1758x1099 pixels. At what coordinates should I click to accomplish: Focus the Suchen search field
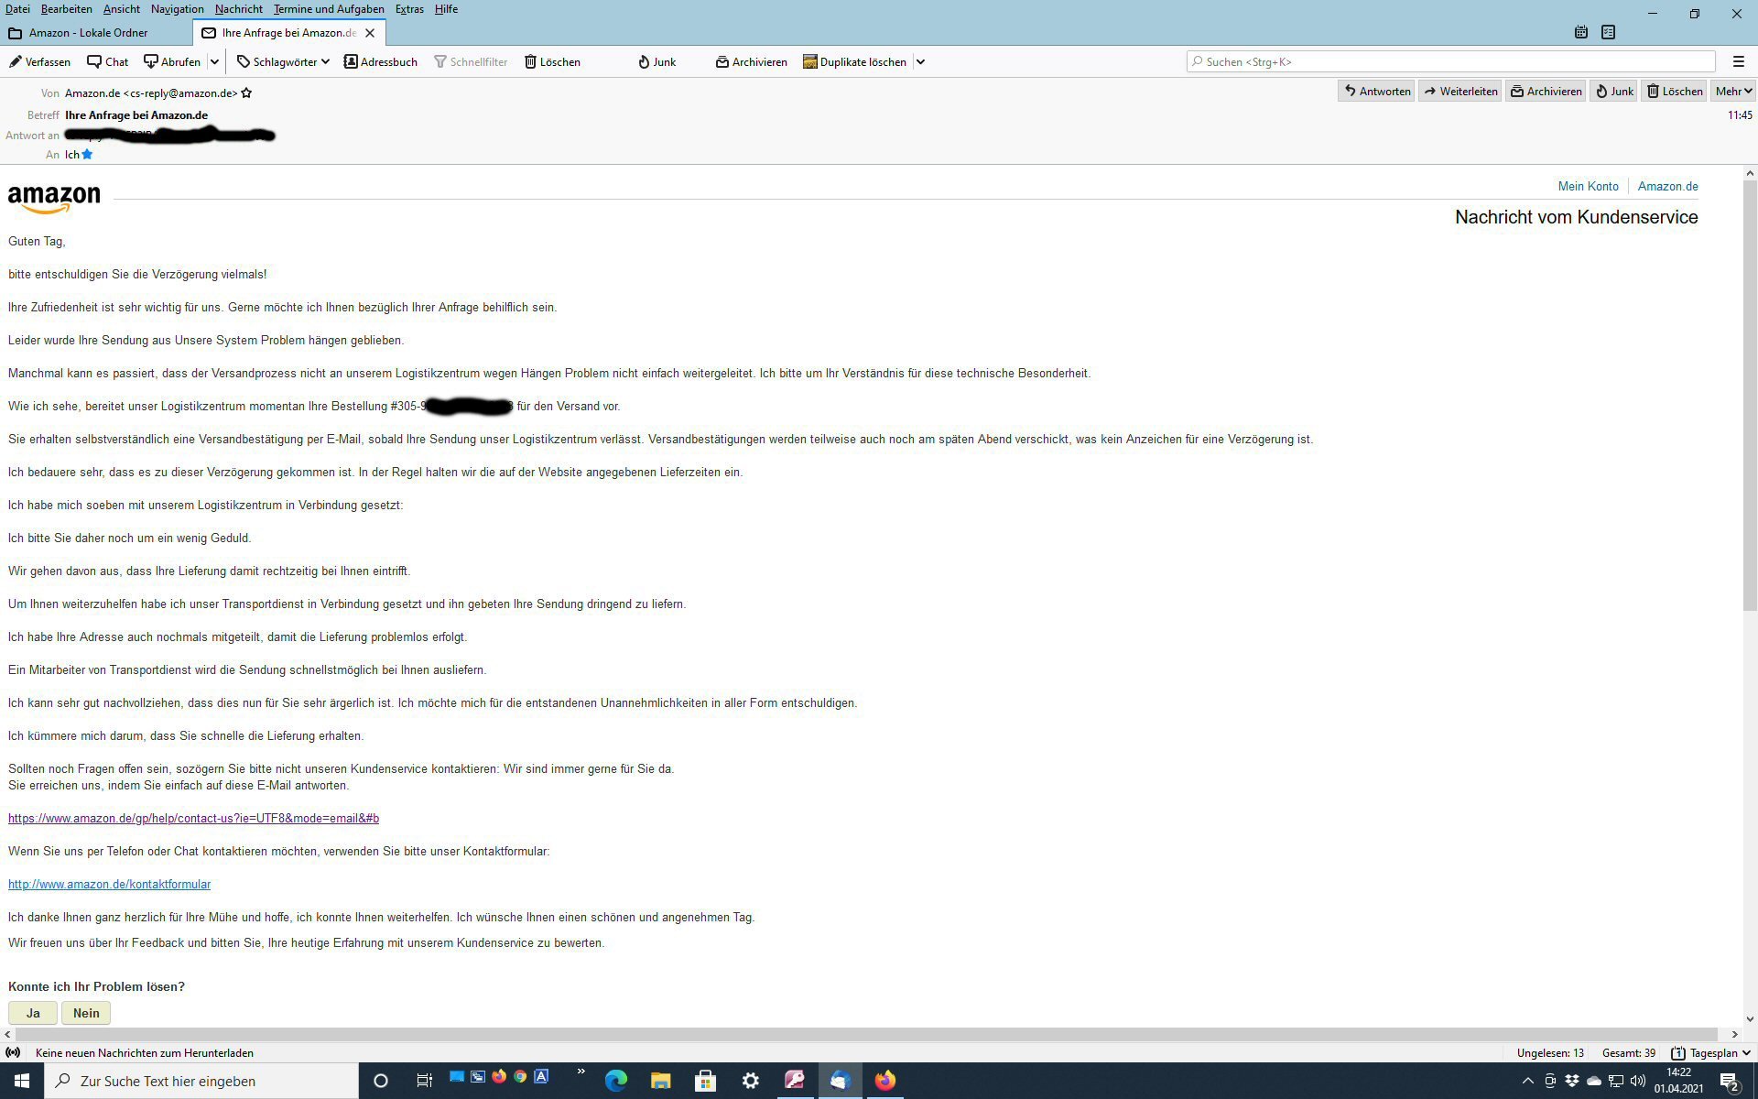click(x=1450, y=61)
